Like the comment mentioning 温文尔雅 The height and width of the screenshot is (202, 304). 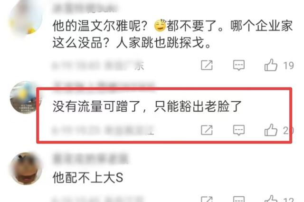271,65
